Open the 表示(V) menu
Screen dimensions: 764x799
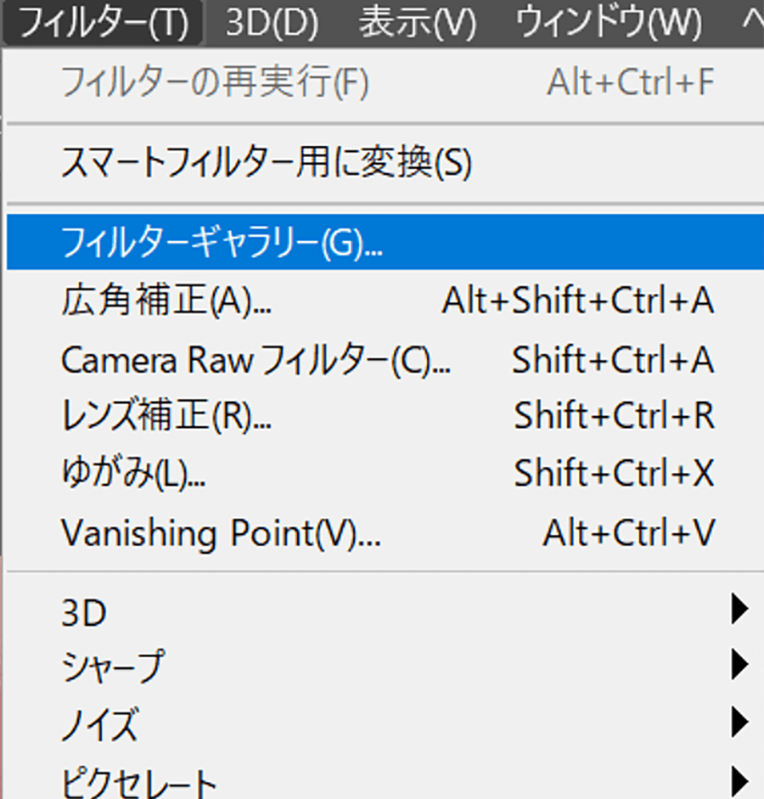(x=417, y=23)
